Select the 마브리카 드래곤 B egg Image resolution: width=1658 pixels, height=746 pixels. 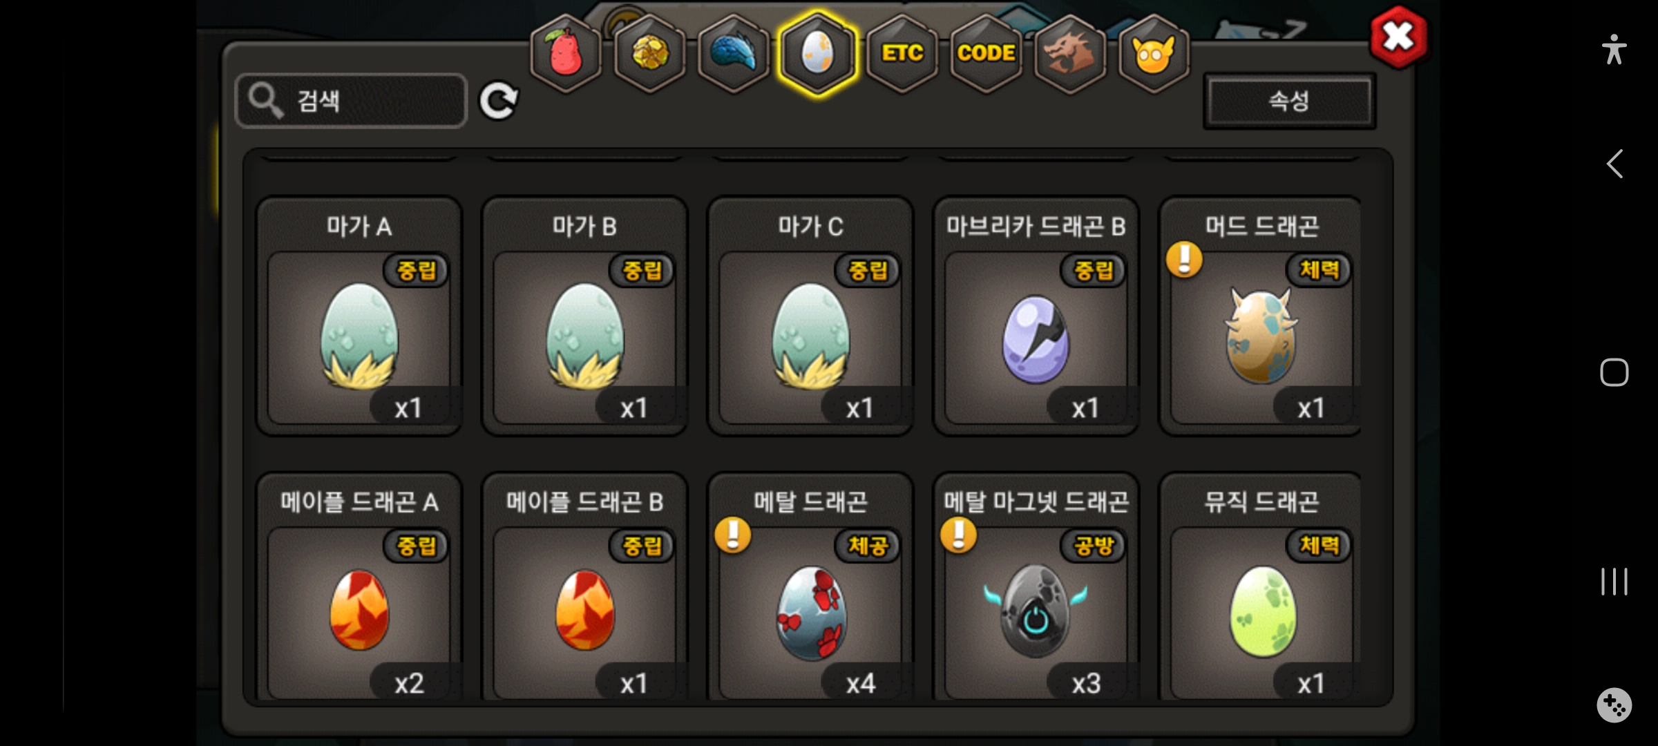1036,316
